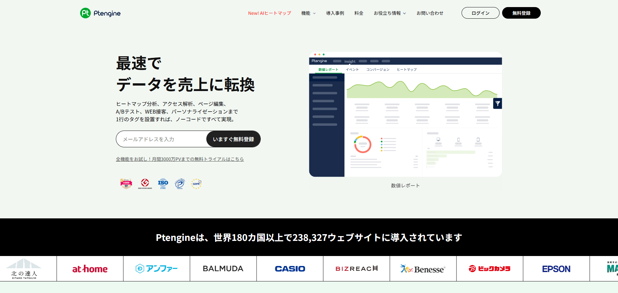Click the filter icon in the dashboard preview
Screen dimensions: 618x293
(497, 104)
